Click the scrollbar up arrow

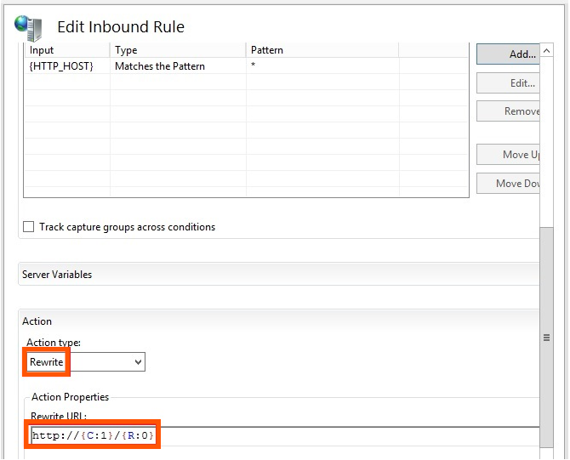pyautogui.click(x=546, y=50)
